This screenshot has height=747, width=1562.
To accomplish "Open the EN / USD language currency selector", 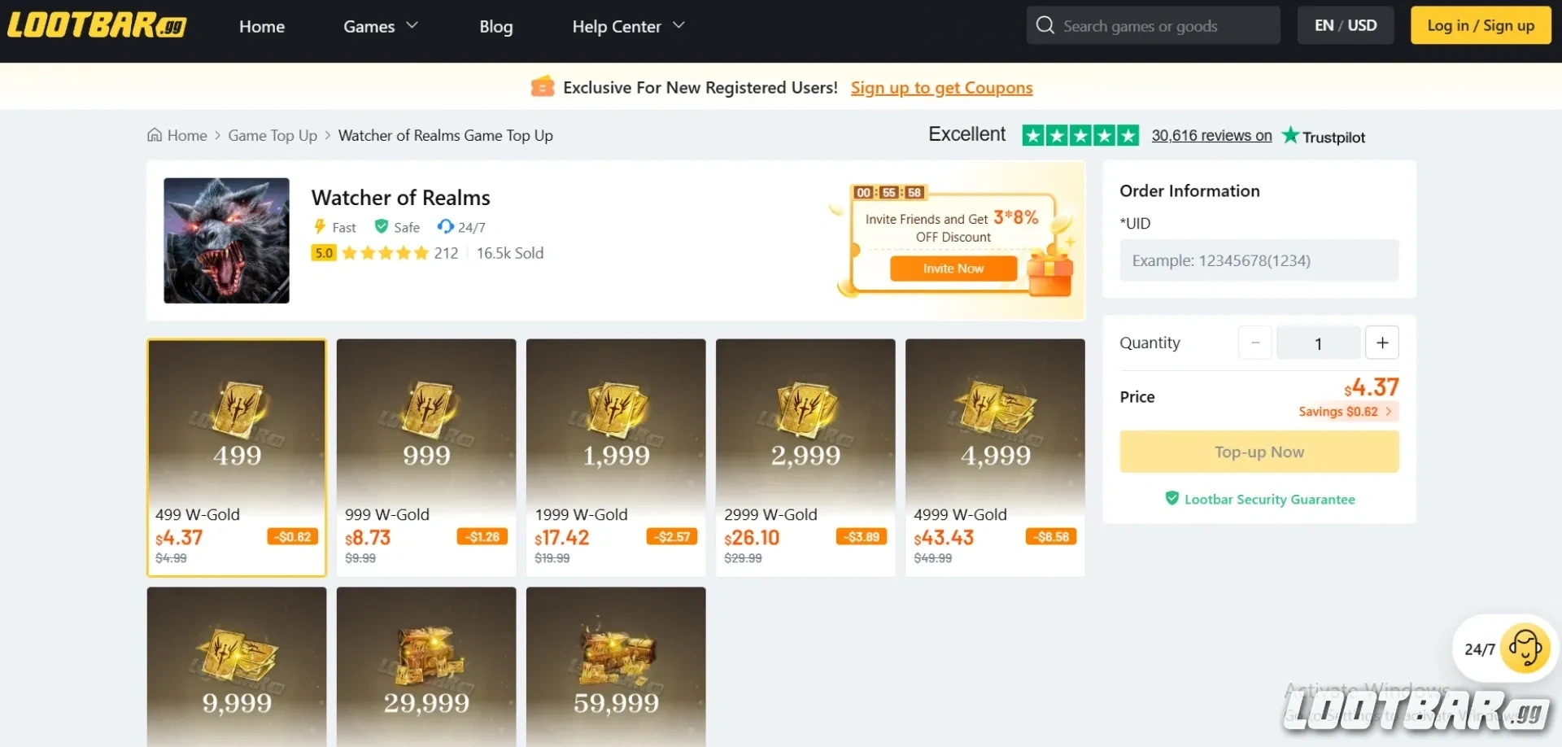I will [1346, 25].
